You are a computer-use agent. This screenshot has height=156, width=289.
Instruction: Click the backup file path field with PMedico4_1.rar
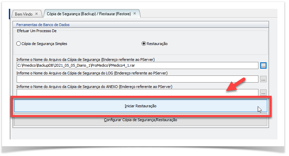pos(137,65)
